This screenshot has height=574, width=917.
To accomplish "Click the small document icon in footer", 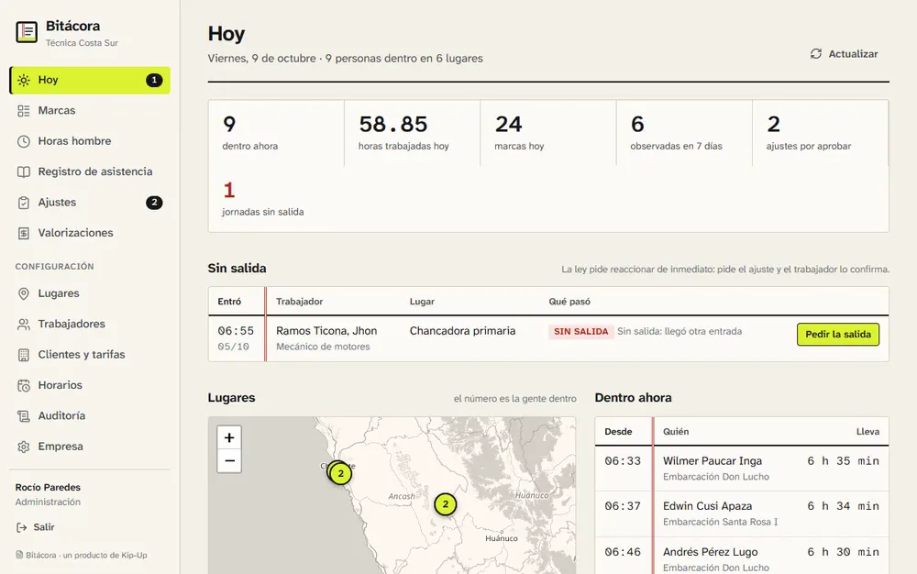I will [19, 555].
